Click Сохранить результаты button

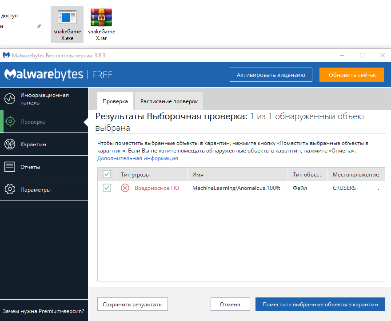coord(132,304)
